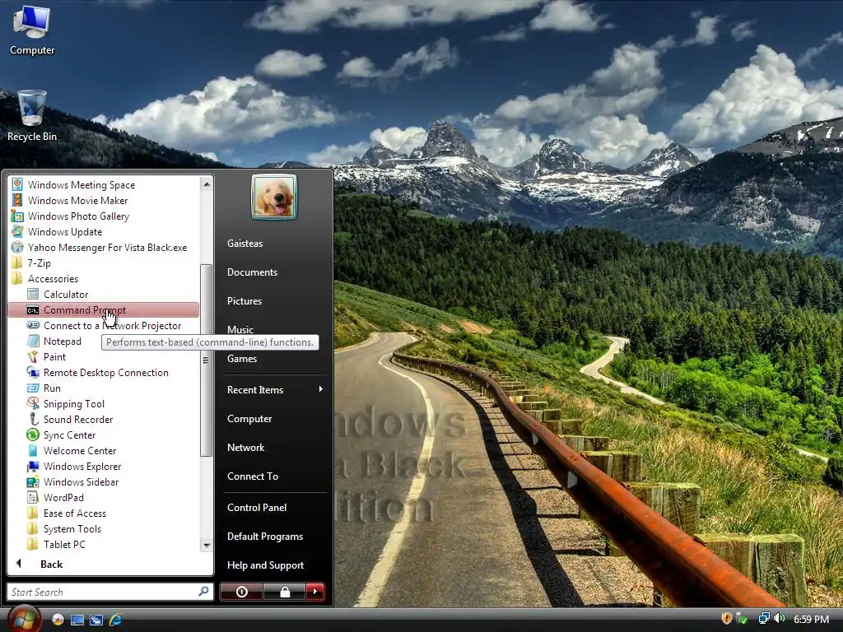Open Music from Start menu
The image size is (843, 632).
click(240, 329)
